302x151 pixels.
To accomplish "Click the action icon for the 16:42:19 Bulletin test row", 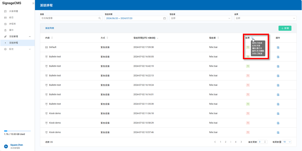I will [x=278, y=66].
